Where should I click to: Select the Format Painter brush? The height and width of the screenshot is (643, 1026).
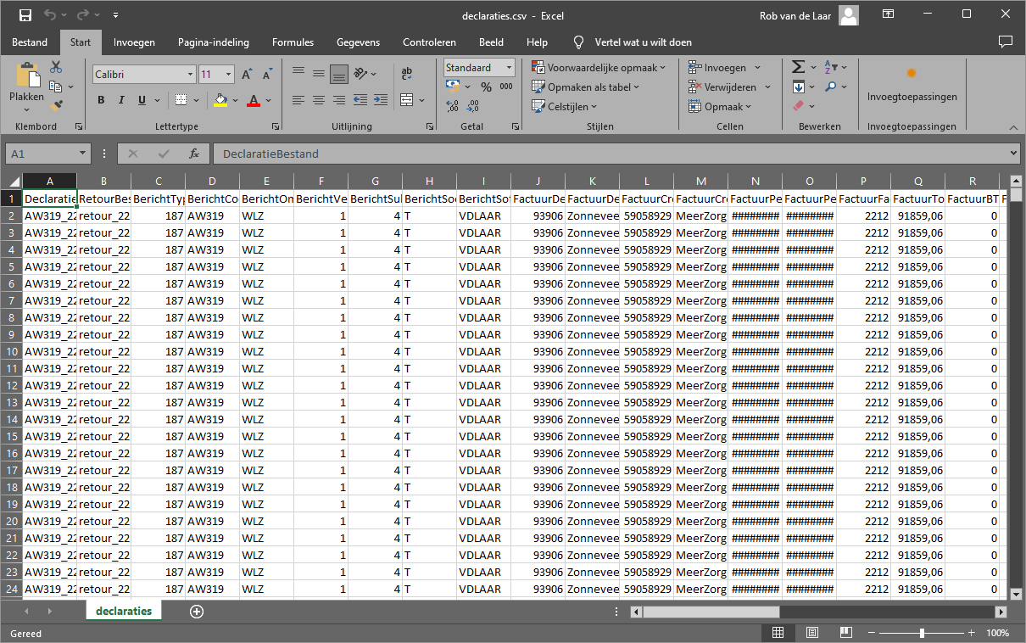tap(56, 106)
